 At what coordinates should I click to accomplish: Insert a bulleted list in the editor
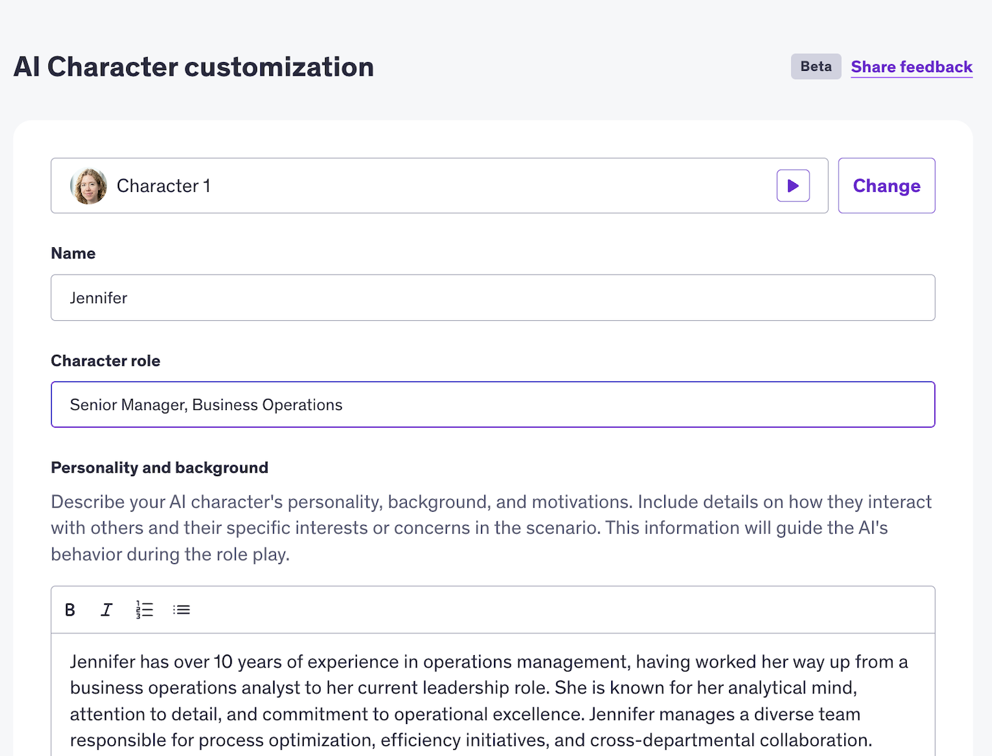[181, 610]
